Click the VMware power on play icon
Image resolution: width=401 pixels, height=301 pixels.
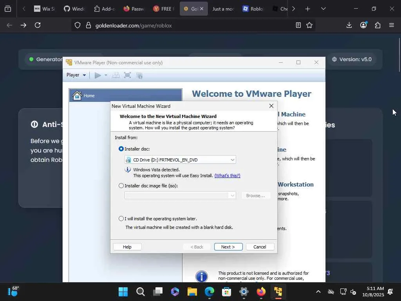pyautogui.click(x=98, y=75)
